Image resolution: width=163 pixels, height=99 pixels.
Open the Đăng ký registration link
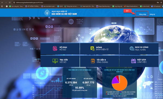pos(152,14)
